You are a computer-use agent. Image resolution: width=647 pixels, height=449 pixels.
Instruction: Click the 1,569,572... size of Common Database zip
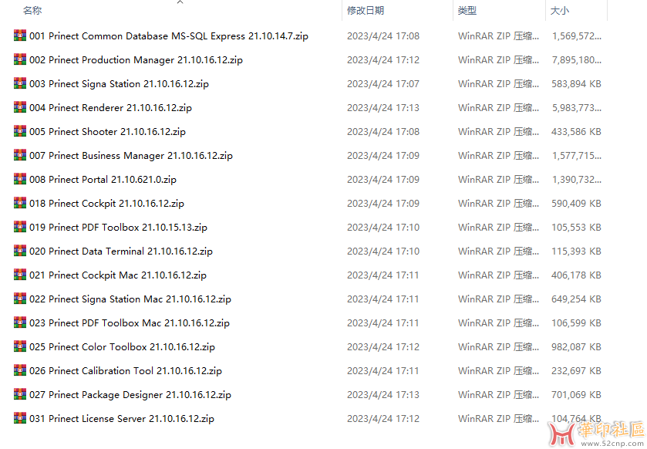coord(577,36)
